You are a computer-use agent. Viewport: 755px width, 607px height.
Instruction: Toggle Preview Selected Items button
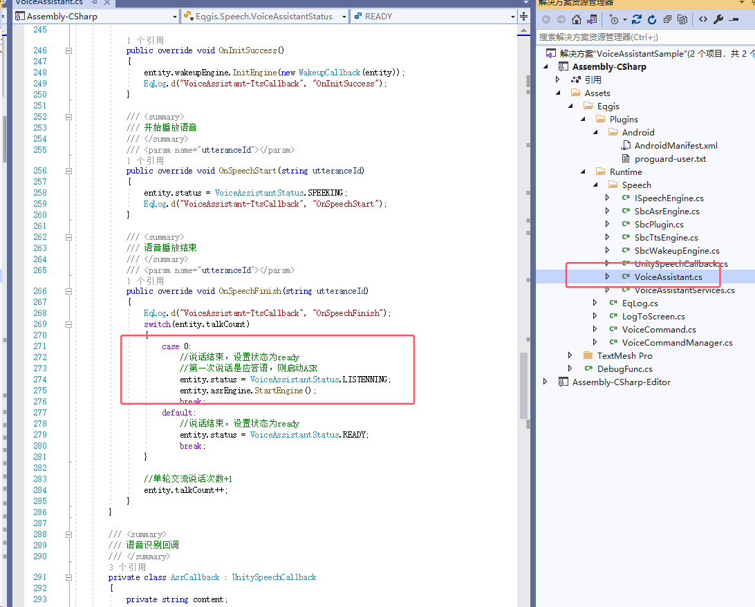pyautogui.click(x=734, y=19)
